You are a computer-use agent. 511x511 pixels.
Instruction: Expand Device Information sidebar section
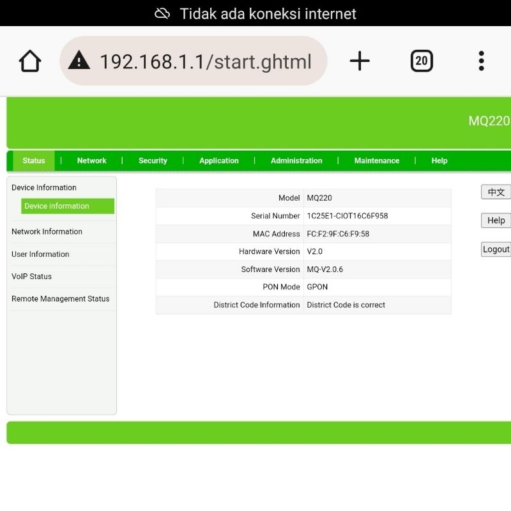coord(44,187)
